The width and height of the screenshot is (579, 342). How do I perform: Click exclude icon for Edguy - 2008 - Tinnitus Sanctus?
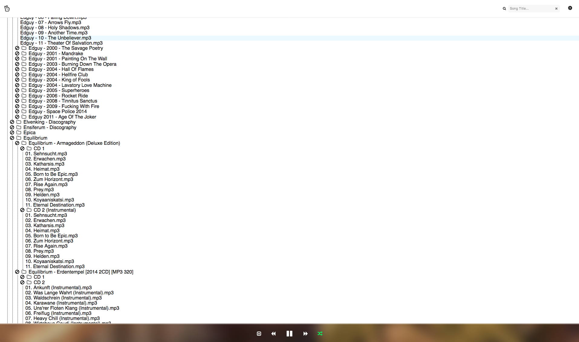[x=17, y=101]
